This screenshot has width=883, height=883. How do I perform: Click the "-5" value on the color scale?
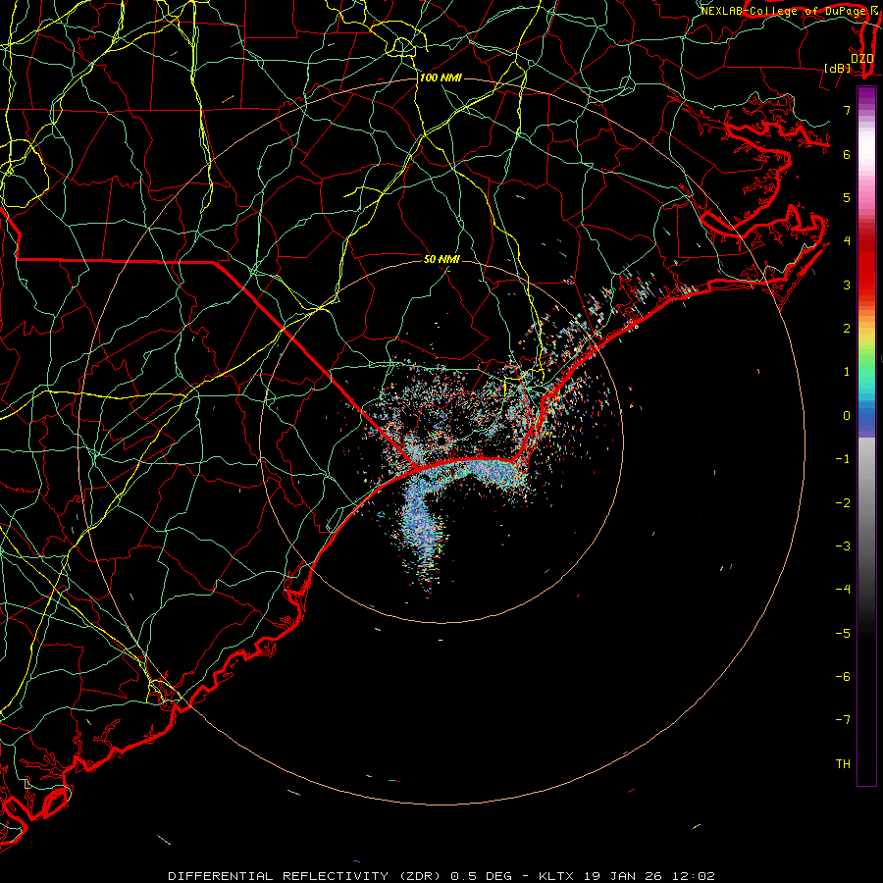tap(843, 634)
